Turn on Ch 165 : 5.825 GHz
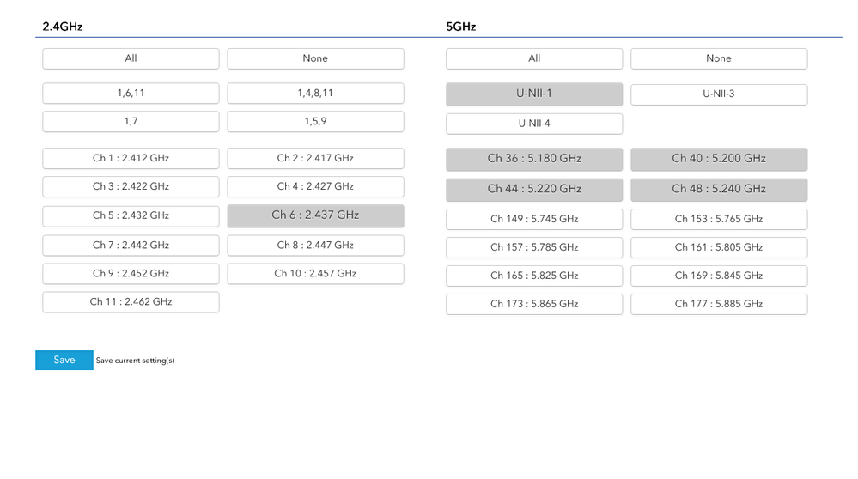This screenshot has height=479, width=858. (534, 276)
